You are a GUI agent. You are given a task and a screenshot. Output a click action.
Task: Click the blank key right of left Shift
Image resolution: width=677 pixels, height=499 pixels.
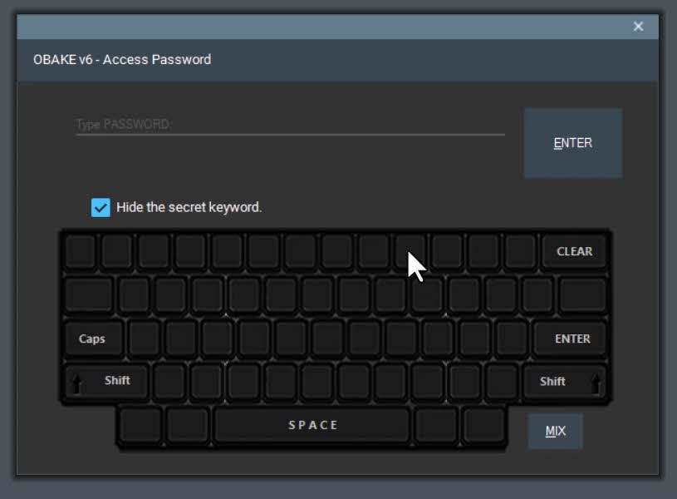tap(169, 381)
